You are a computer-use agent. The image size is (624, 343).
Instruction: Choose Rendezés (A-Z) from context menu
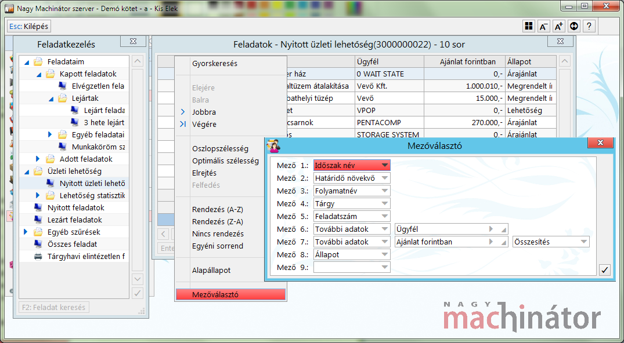coord(217,209)
